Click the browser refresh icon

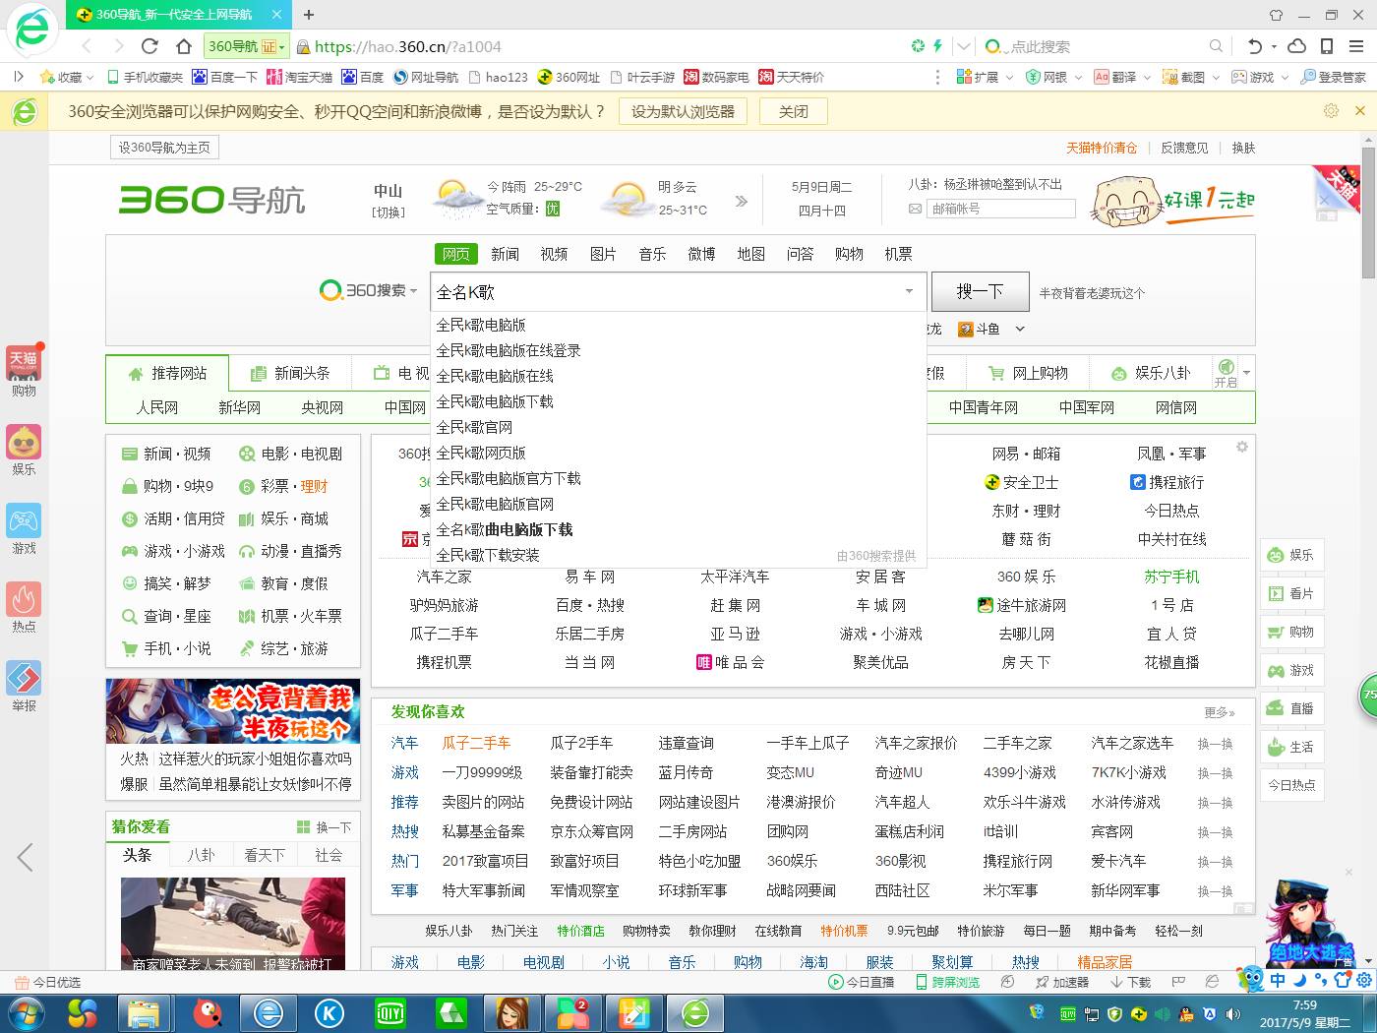pyautogui.click(x=150, y=46)
